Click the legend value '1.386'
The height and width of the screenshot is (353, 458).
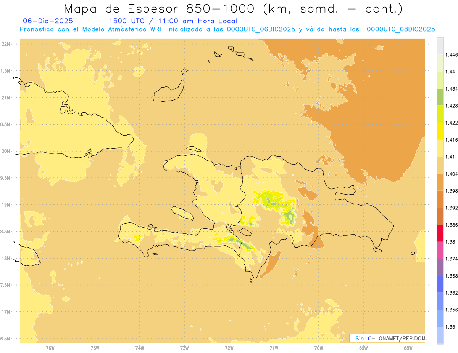tap(452, 225)
